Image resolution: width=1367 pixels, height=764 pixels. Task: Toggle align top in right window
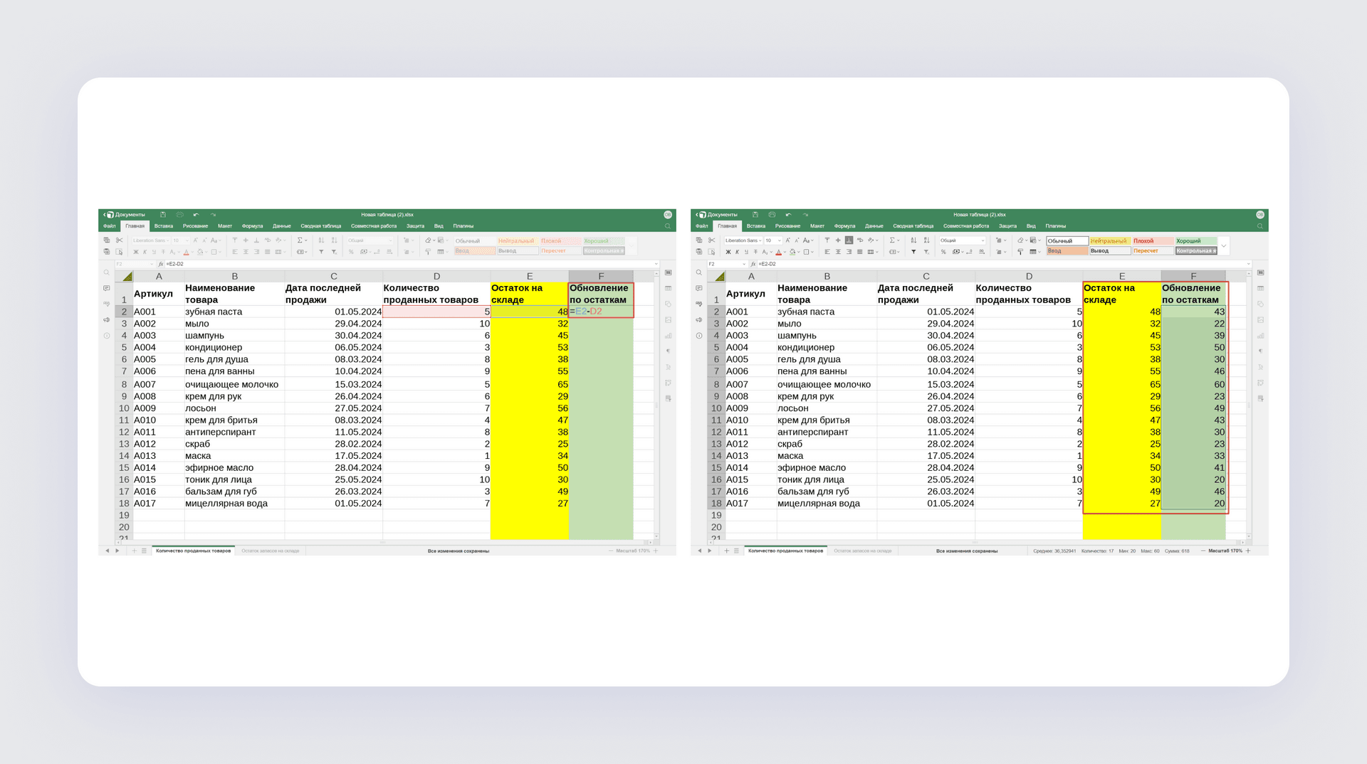coord(827,240)
